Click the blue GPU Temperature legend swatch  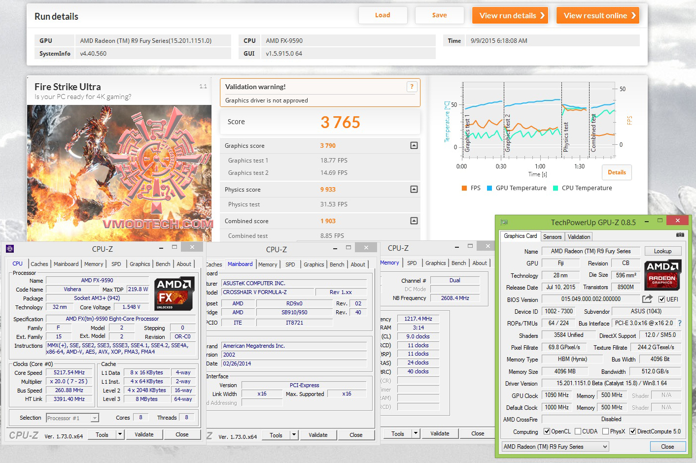point(489,188)
